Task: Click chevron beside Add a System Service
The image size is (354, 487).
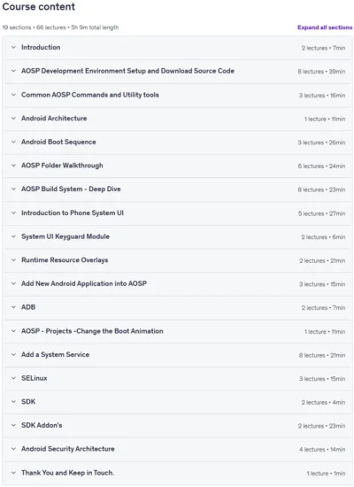Action: [x=13, y=355]
